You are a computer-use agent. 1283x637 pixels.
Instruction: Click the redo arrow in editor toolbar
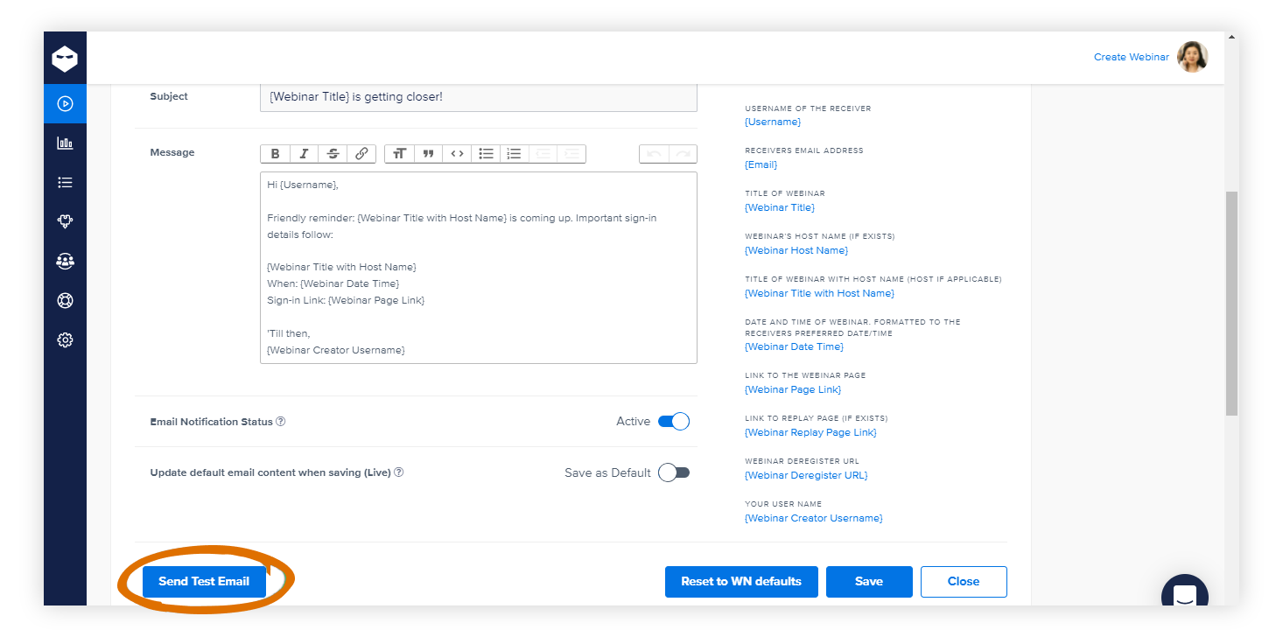coord(683,154)
